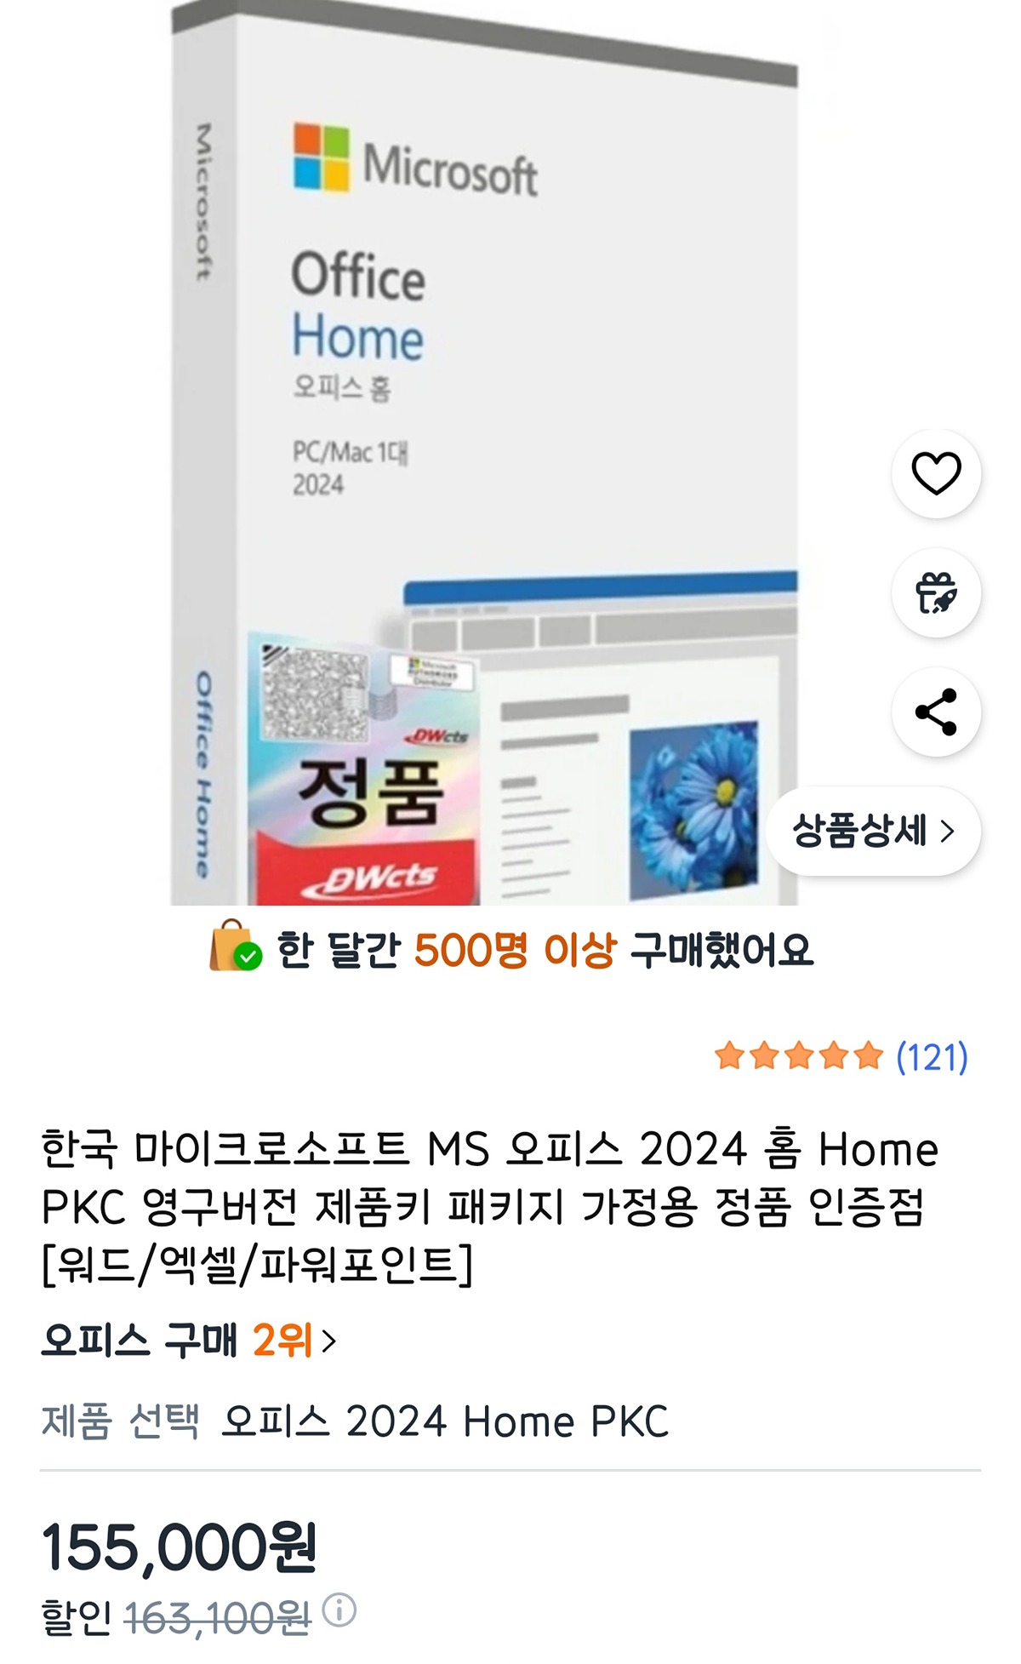This screenshot has height=1664, width=1021.
Task: Click the discount info circle icon
Action: tap(339, 1610)
